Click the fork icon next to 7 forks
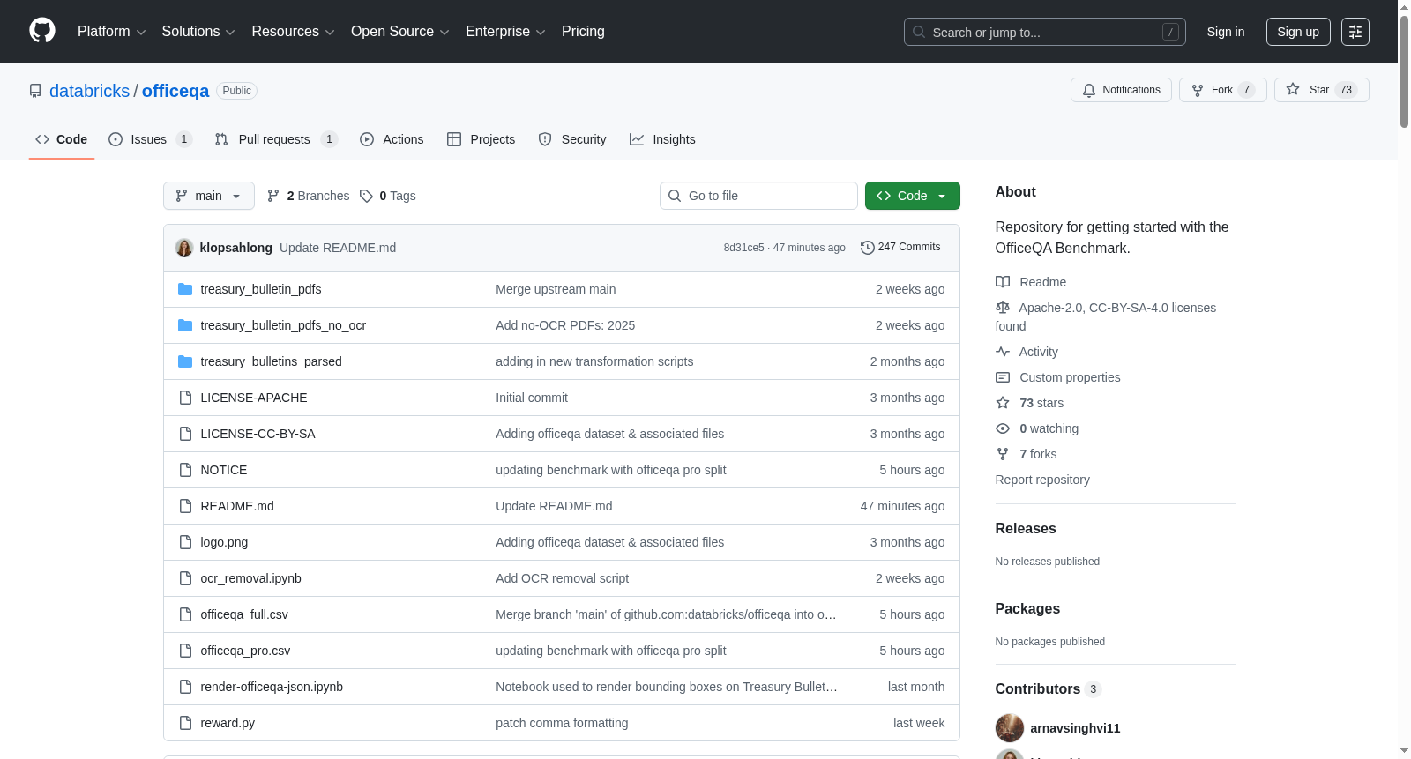Image resolution: width=1411 pixels, height=759 pixels. point(1003,454)
